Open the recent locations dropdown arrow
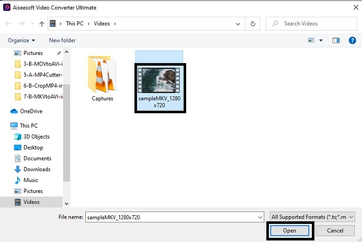 pos(32,24)
